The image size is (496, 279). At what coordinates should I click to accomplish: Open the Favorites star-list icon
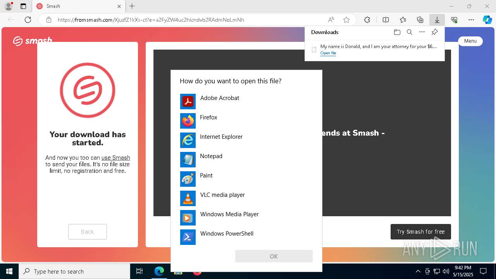[x=403, y=20]
